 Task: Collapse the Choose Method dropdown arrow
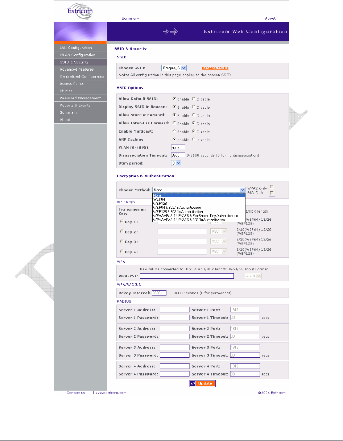pyautogui.click(x=243, y=190)
